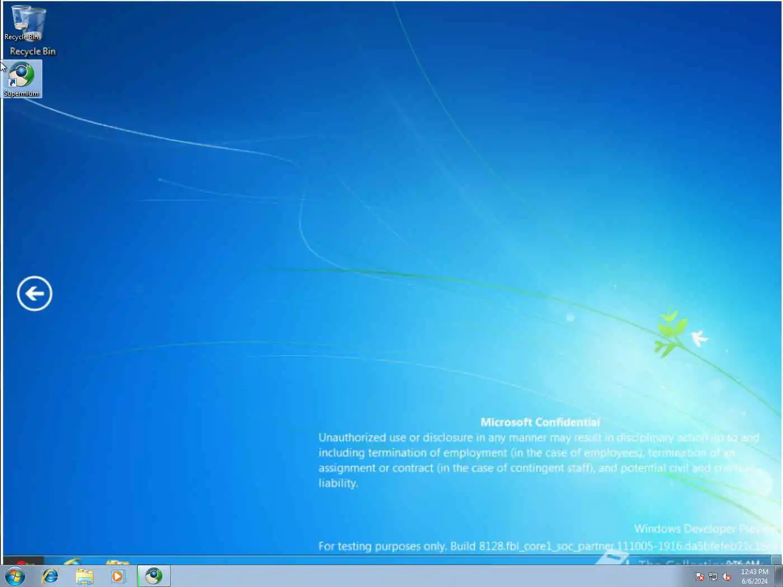
Task: Select the Supermium desktop shortcut
Action: click(22, 79)
